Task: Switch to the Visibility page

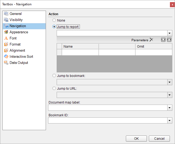Action: (x=24, y=20)
